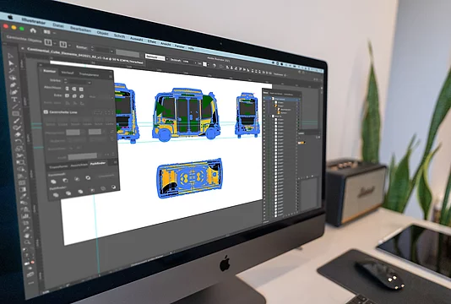Switch to the Verlauf tab
Screen dimensions: 451x304
pyautogui.click(x=68, y=73)
